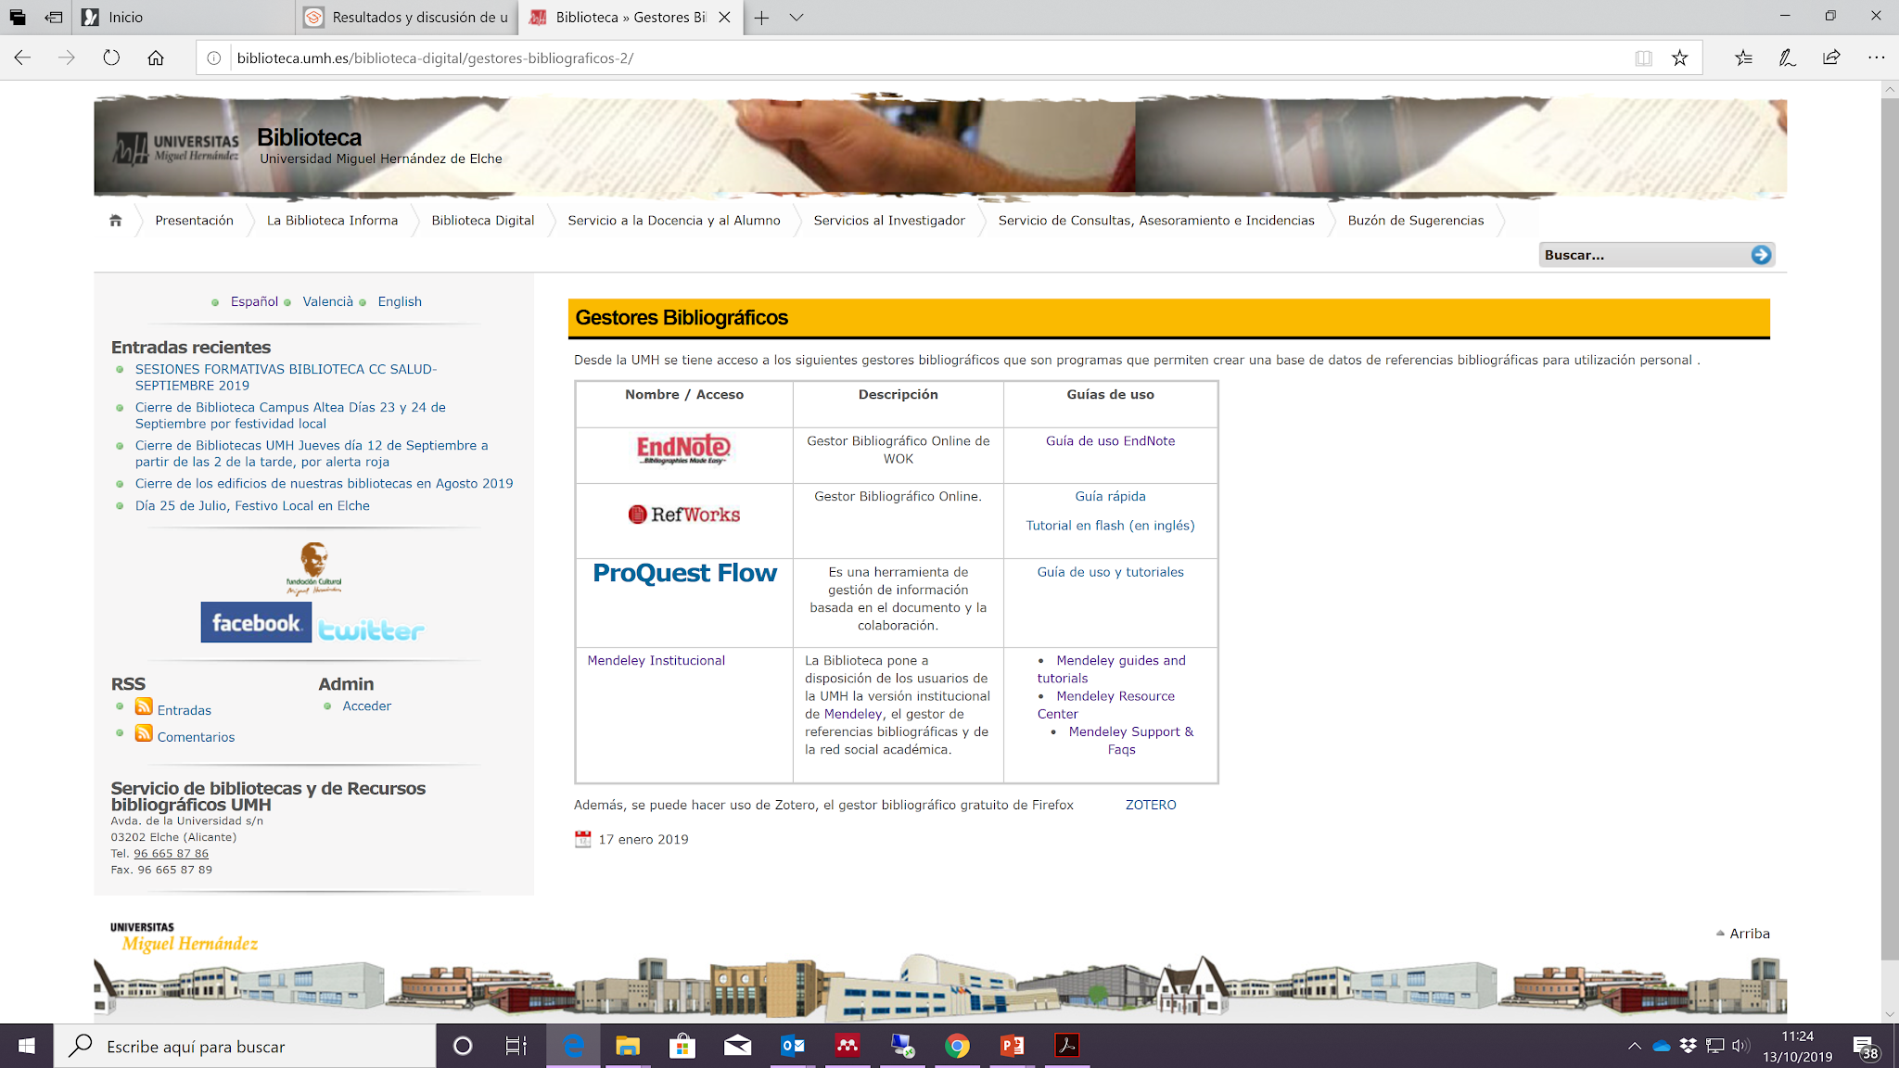Viewport: 1899px width, 1068px height.
Task: Show hidden system tray icons
Action: click(1634, 1047)
